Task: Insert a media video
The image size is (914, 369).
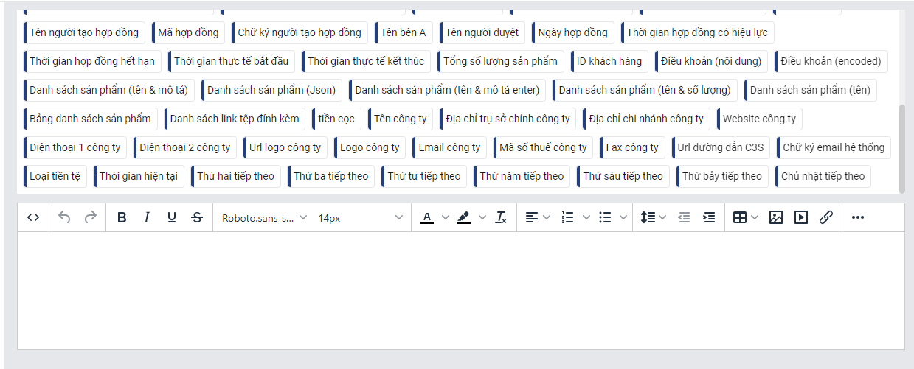Action: pyautogui.click(x=800, y=217)
